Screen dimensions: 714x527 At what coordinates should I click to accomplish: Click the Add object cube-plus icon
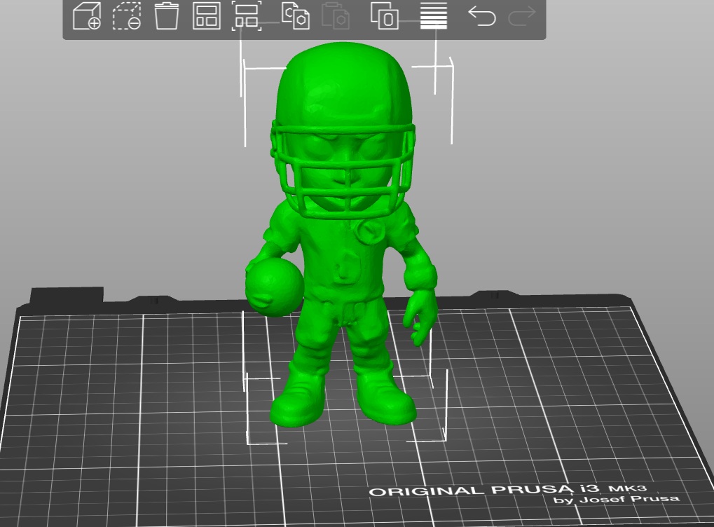87,16
